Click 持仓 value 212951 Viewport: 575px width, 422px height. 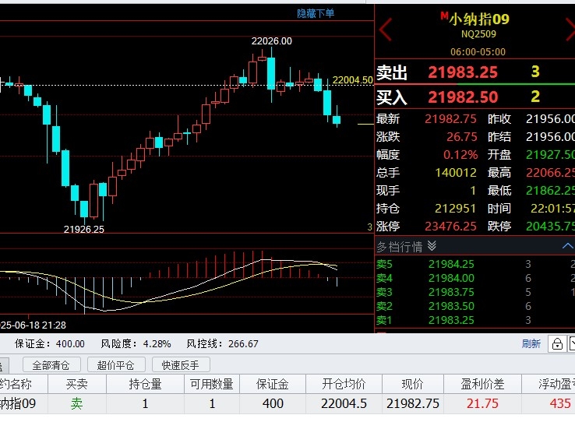click(x=455, y=209)
